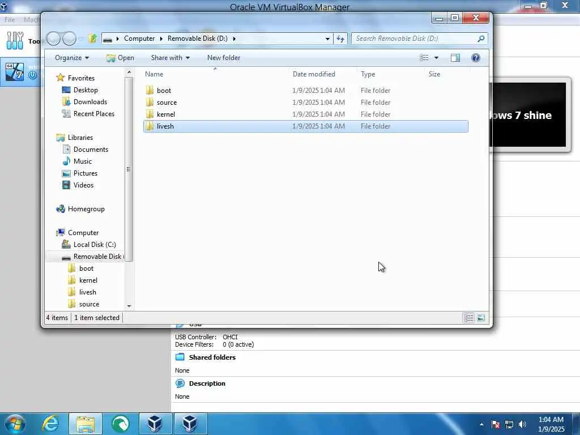Open the address bar history dropdown

(x=327, y=39)
